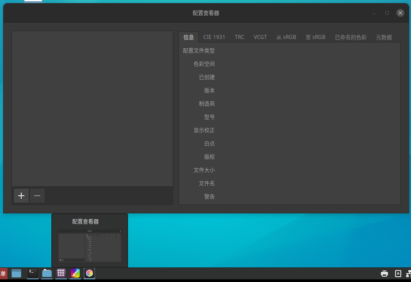Viewport: 411px width, 282px height.
Task: Open the TRC tab
Action: (x=240, y=37)
